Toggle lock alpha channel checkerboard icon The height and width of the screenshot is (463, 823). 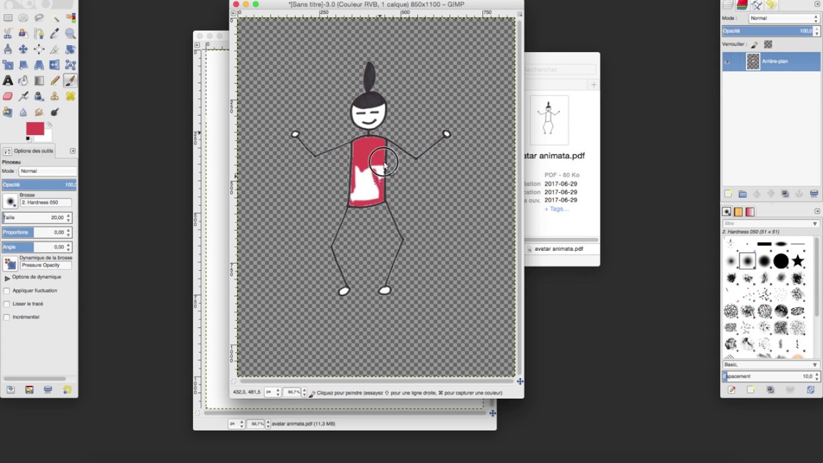pyautogui.click(x=768, y=44)
